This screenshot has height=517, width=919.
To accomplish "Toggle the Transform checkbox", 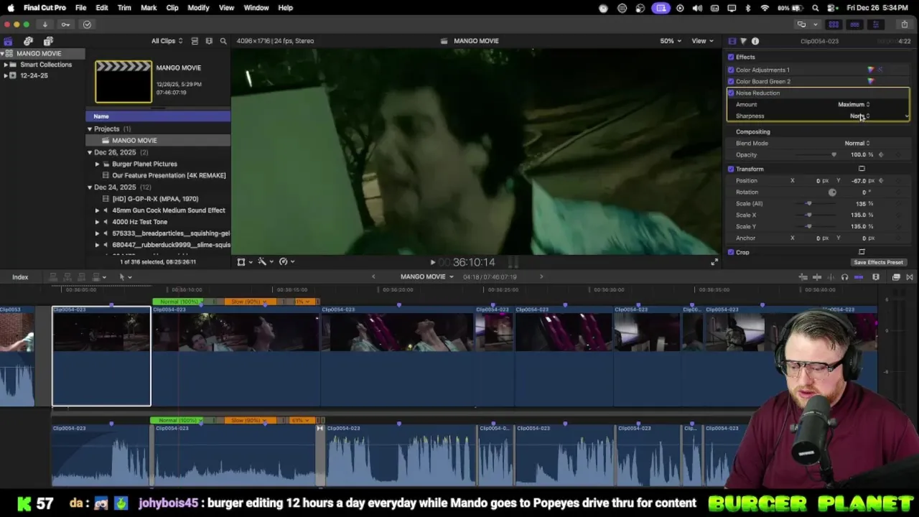I will [731, 169].
